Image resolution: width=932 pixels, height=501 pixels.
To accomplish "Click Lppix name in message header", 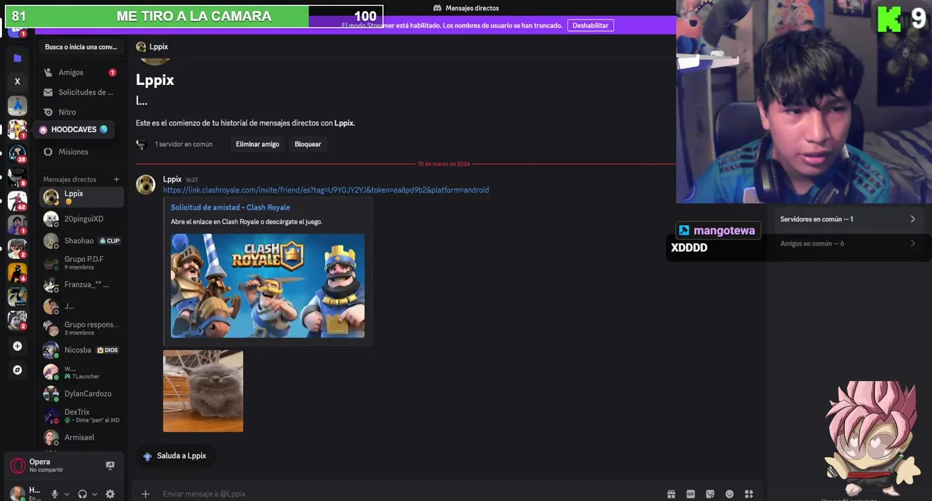I will pyautogui.click(x=172, y=179).
